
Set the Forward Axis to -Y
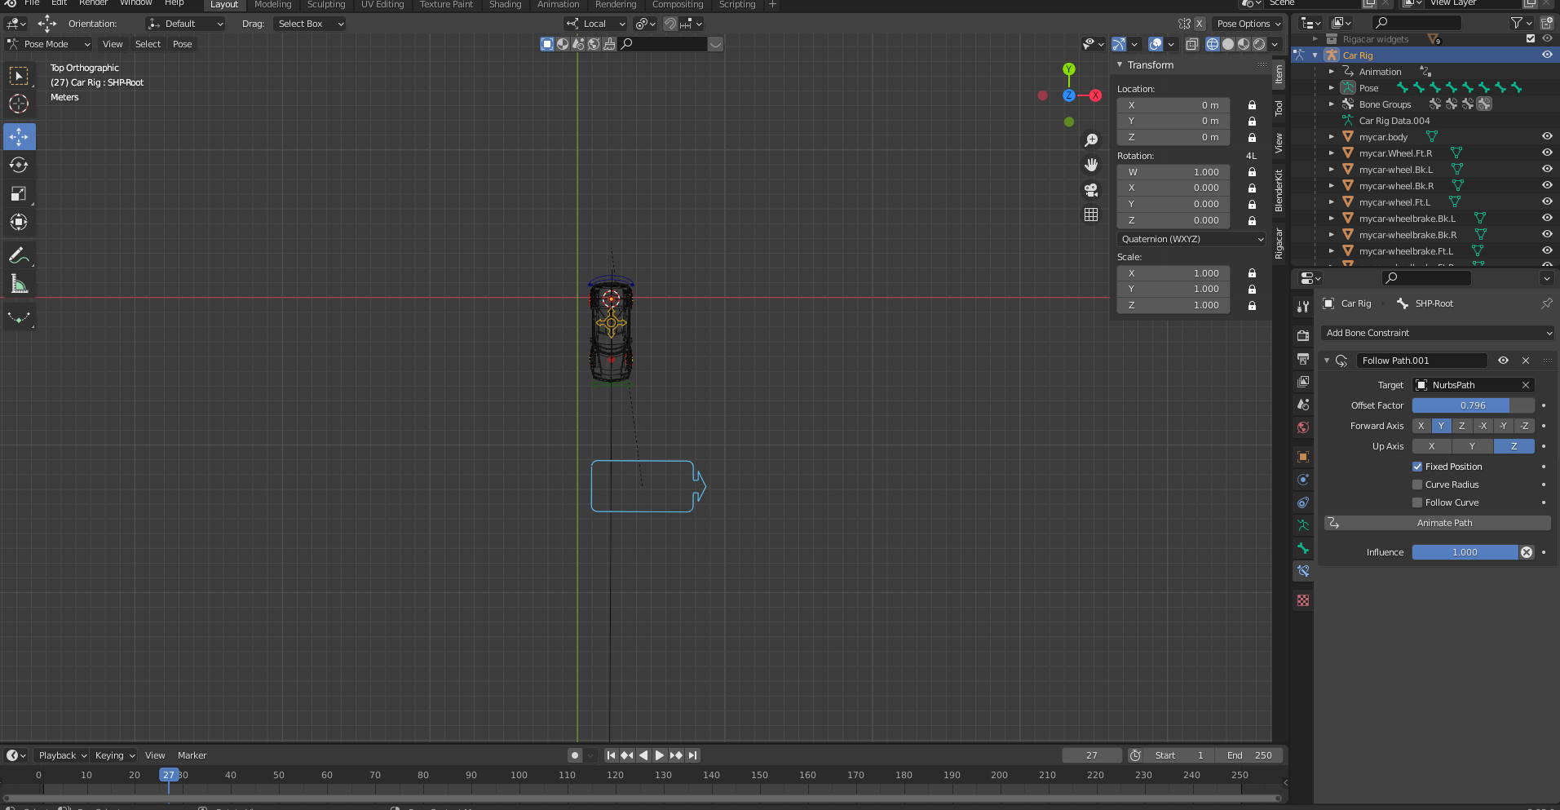pos(1504,426)
